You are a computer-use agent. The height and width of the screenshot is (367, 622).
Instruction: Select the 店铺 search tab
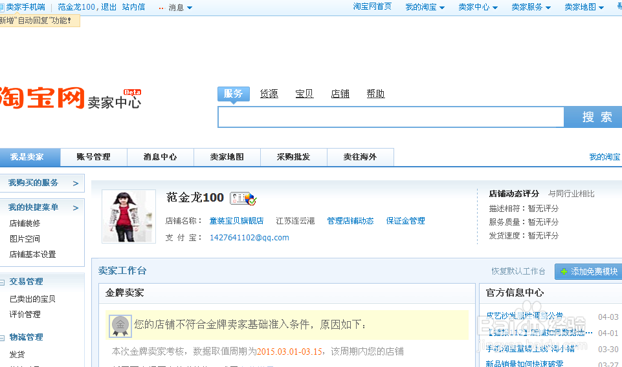340,94
